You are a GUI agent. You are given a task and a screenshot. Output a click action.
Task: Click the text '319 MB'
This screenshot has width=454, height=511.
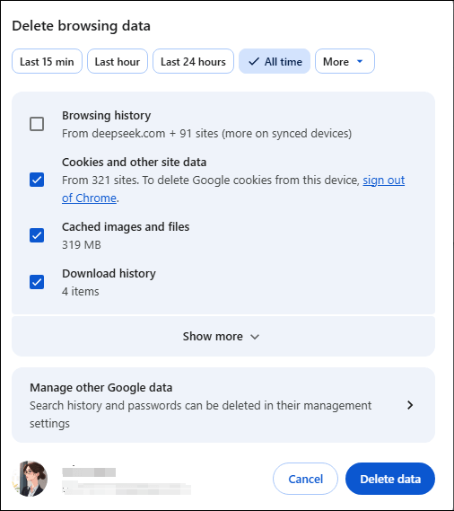[82, 245]
